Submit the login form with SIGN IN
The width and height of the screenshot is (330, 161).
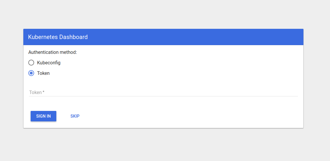coord(43,116)
